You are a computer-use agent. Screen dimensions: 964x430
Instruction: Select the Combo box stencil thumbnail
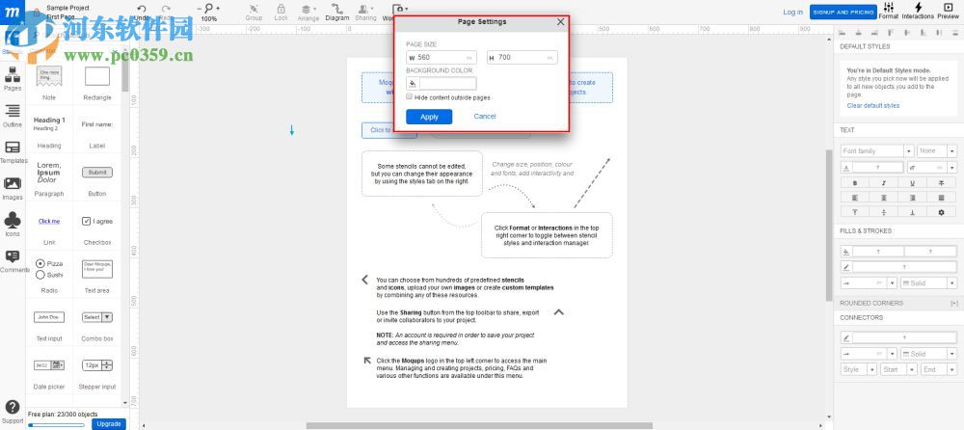97,317
